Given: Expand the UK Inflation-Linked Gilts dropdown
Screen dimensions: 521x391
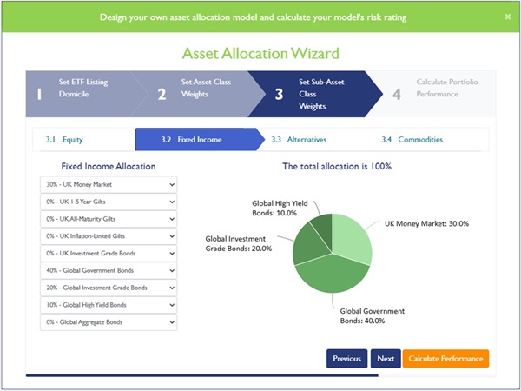Looking at the screenshot, I should tap(109, 235).
